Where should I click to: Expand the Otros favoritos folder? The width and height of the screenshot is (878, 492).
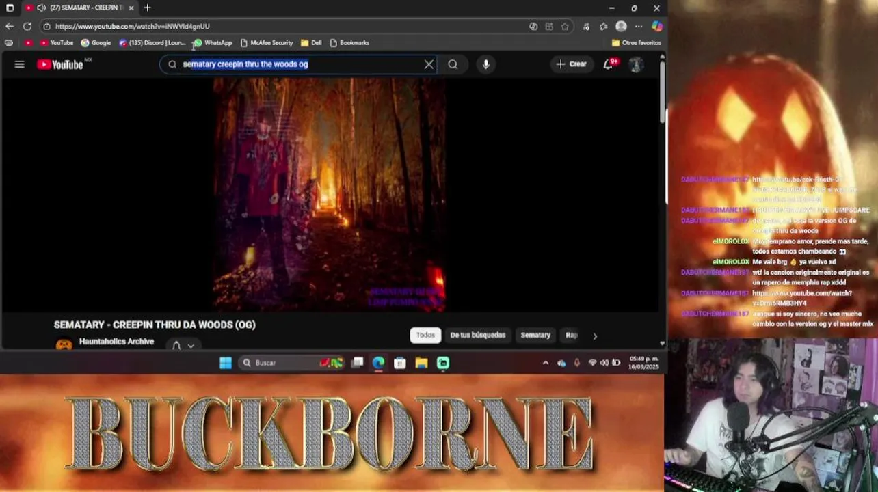(x=636, y=42)
